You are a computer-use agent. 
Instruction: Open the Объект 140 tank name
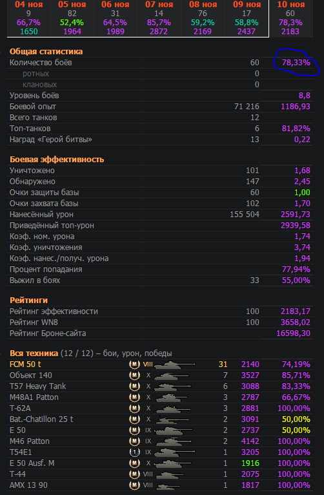31,375
